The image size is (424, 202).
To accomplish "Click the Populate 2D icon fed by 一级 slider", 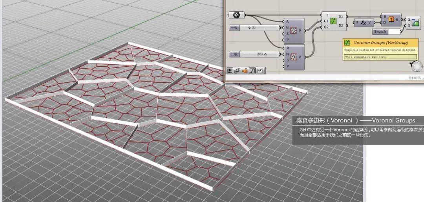I will click(x=293, y=31).
